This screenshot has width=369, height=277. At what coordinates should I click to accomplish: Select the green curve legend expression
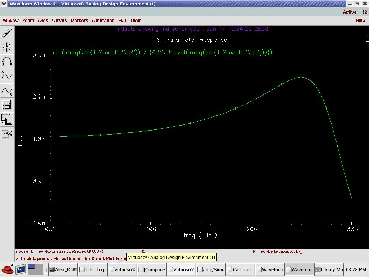167,53
